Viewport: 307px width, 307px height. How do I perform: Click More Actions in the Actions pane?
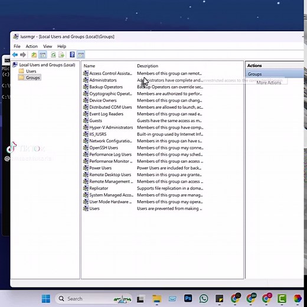pyautogui.click(x=269, y=83)
